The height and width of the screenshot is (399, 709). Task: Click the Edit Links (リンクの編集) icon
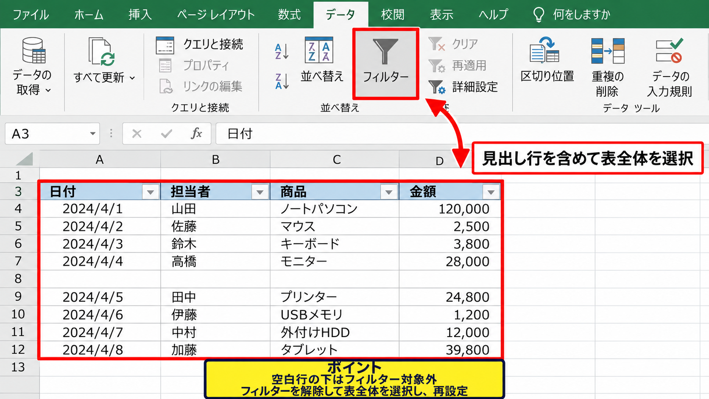[166, 86]
